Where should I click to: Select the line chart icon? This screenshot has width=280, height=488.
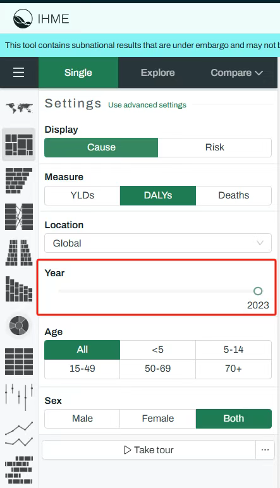[x=19, y=434]
